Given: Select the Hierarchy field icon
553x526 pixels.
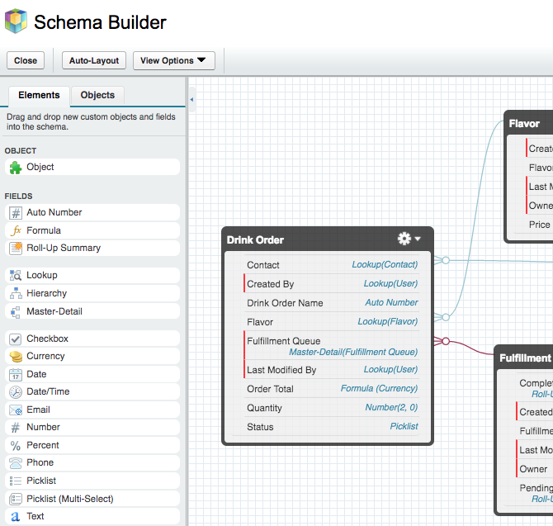Looking at the screenshot, I should point(15,293).
